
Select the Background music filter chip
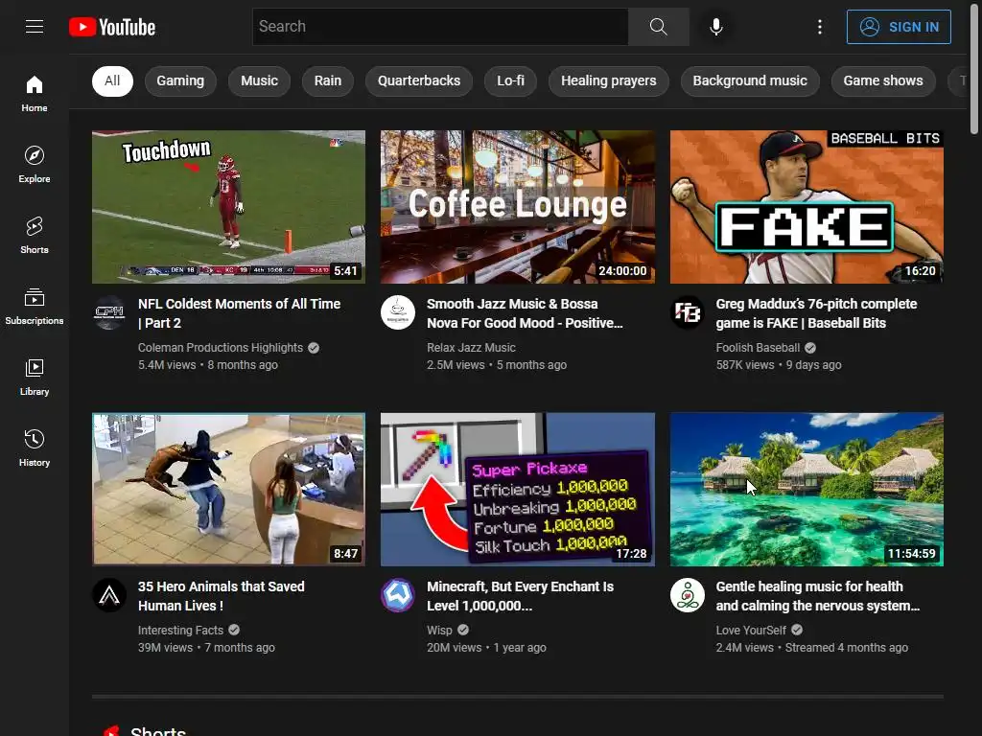pos(750,81)
